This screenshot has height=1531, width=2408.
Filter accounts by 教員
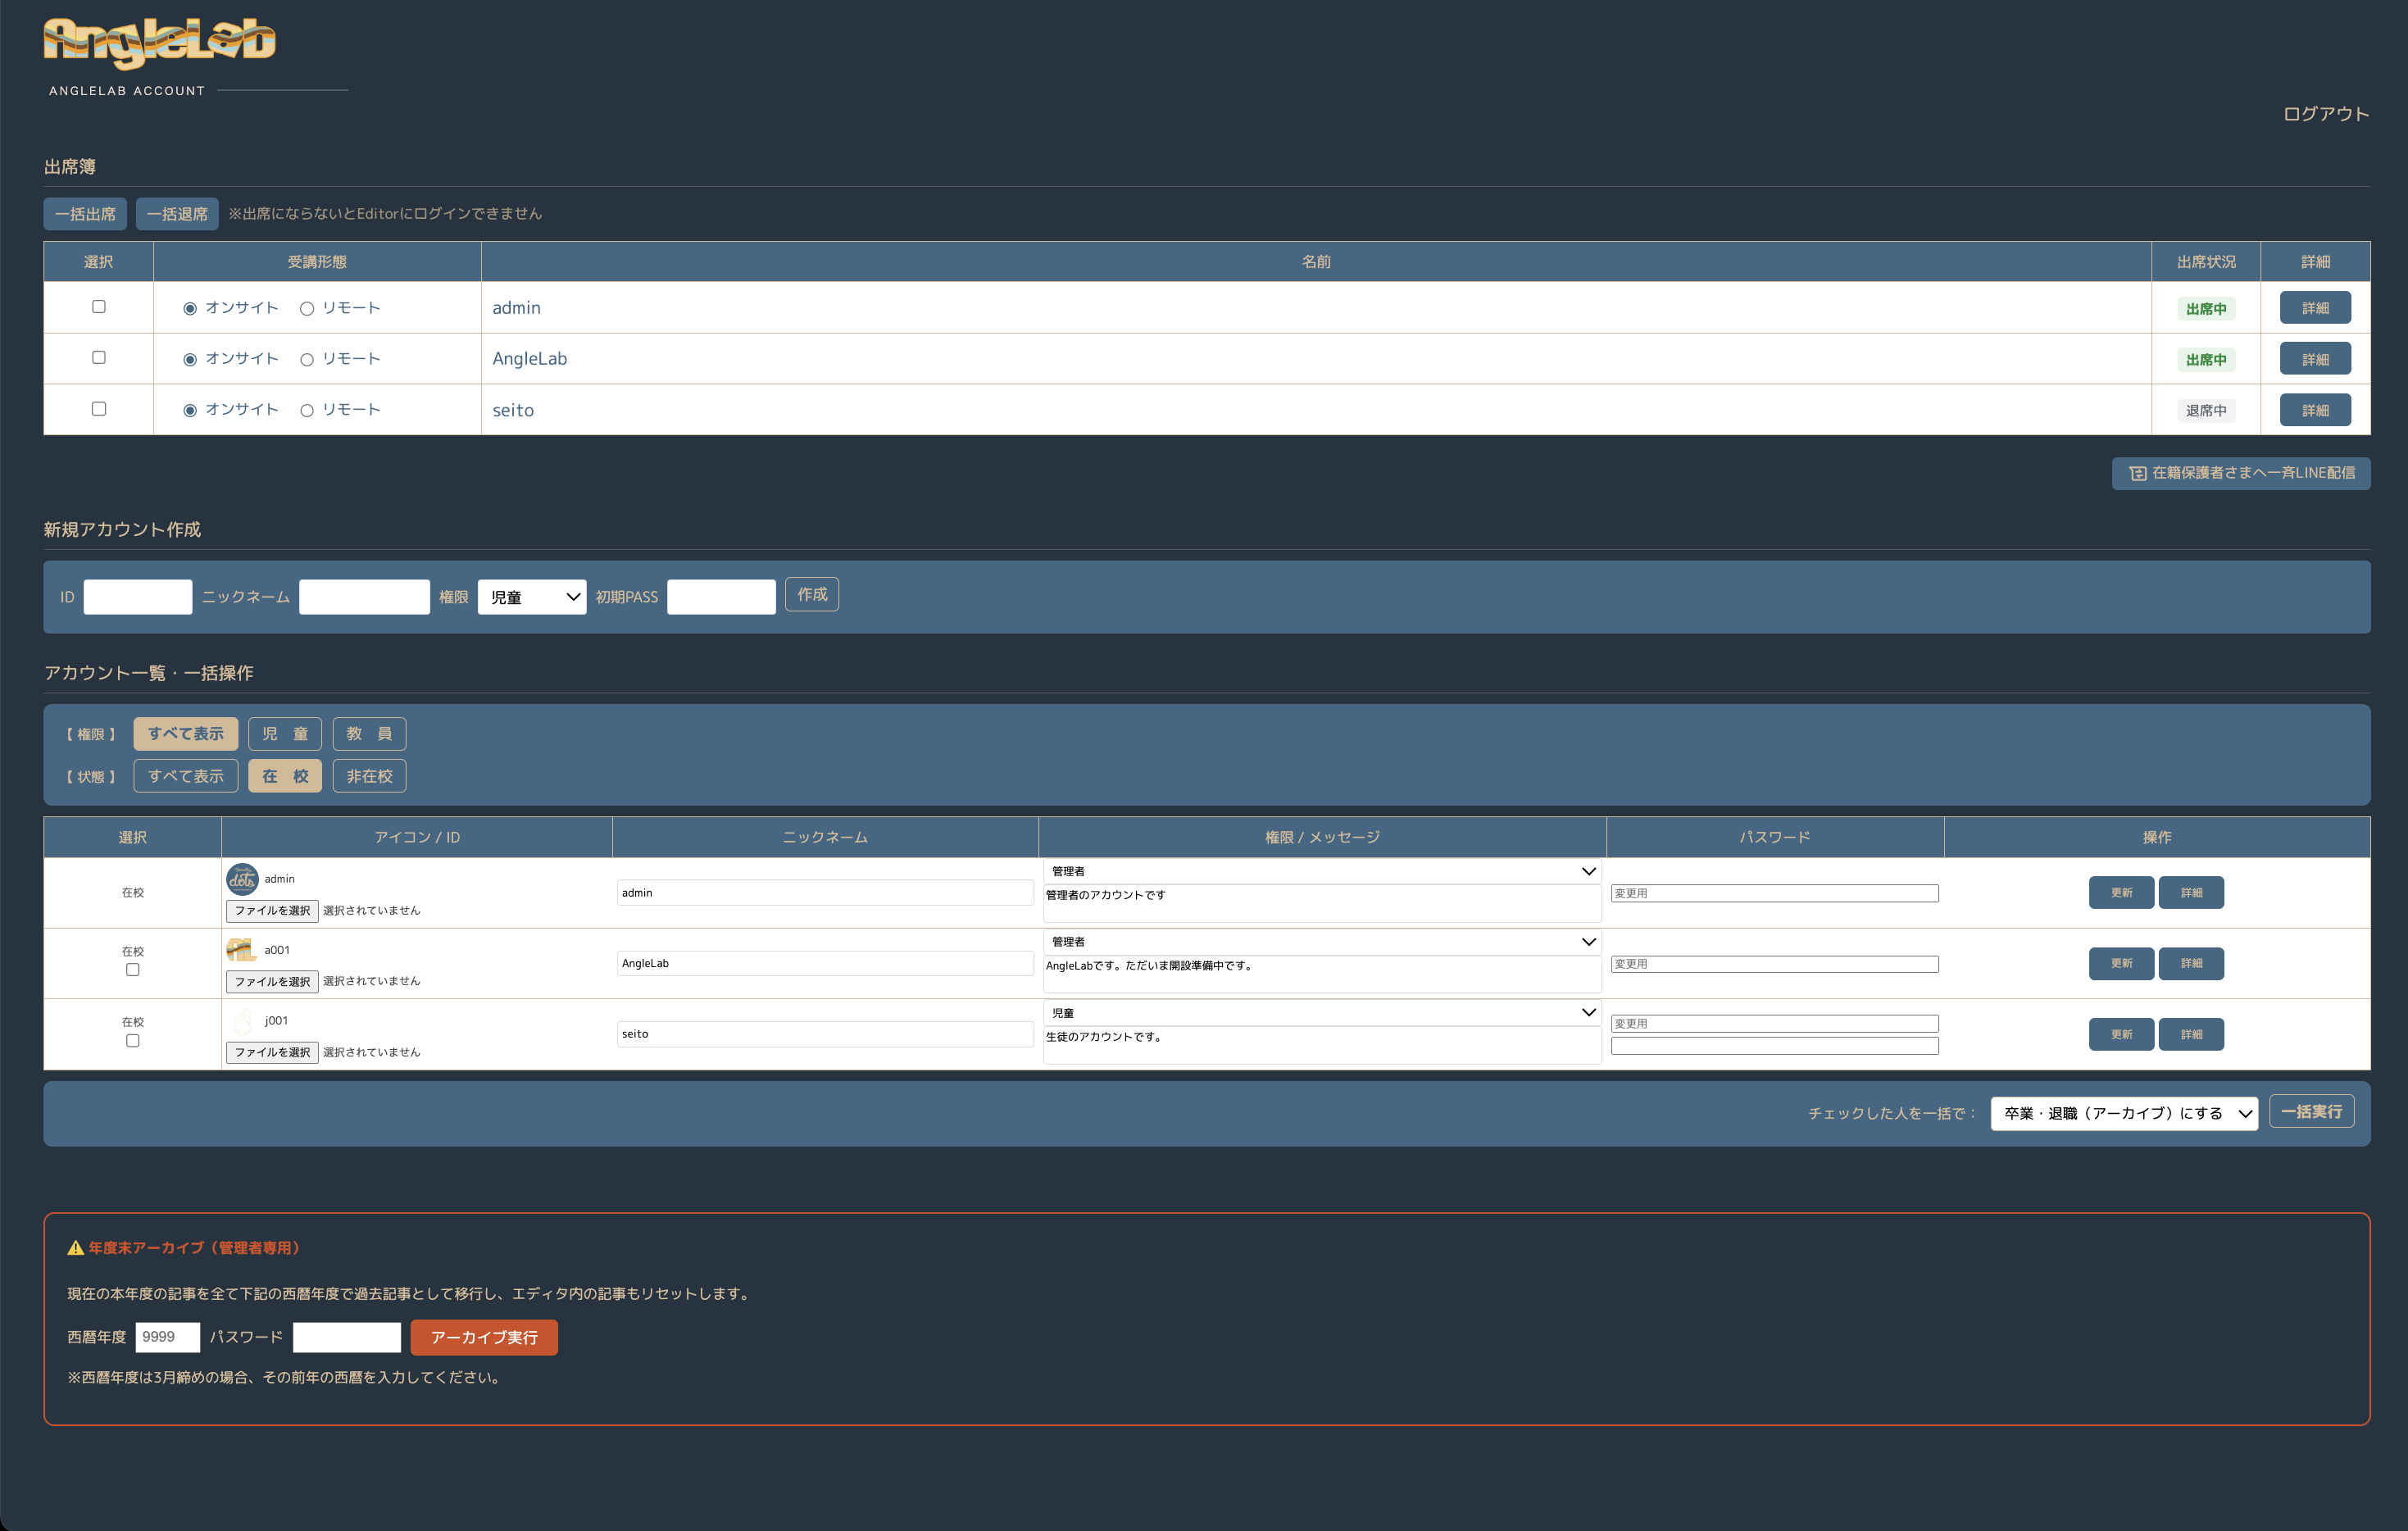369,734
